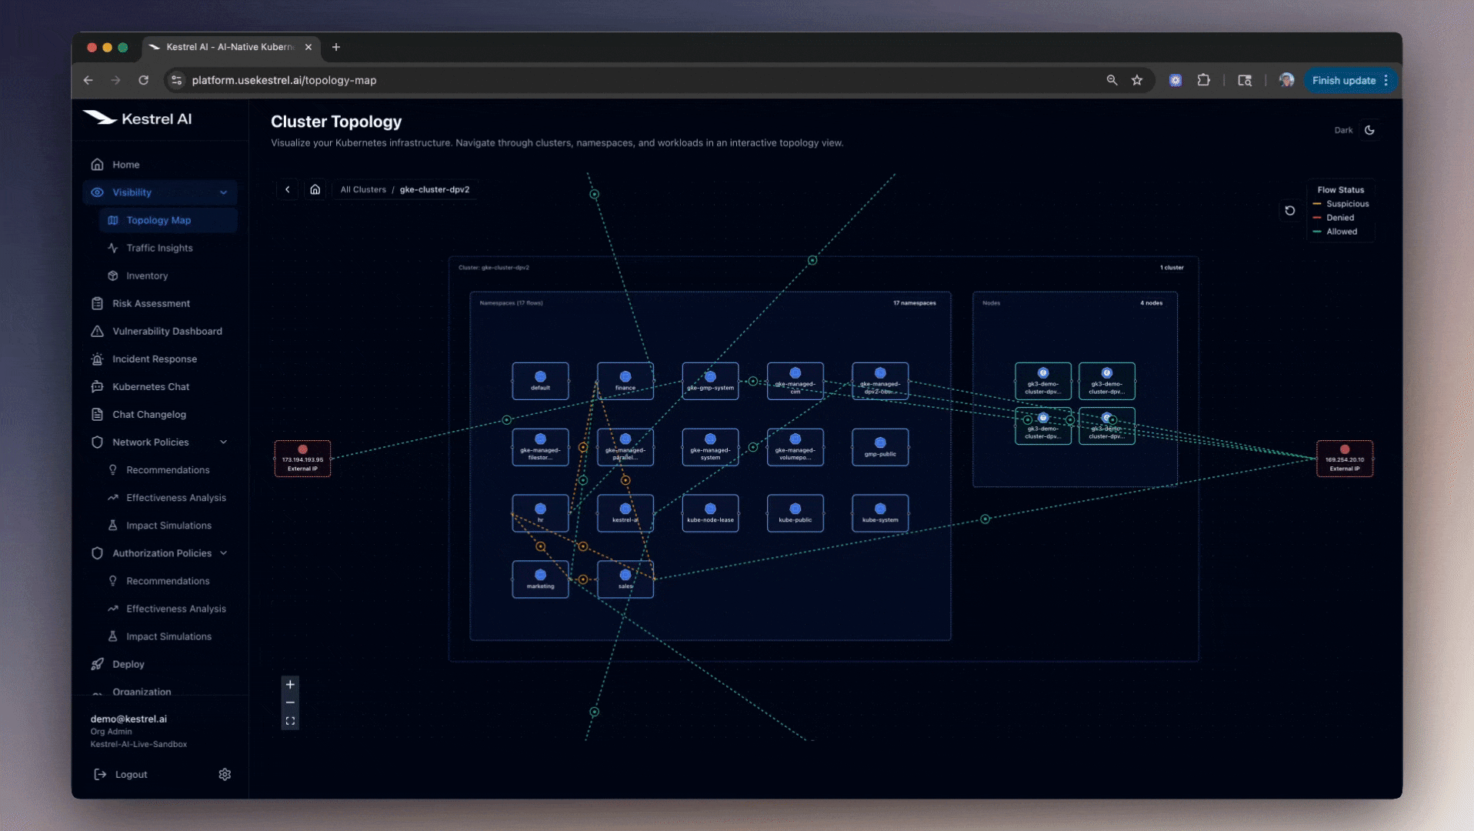Select the Suspicious flow status legend
The height and width of the screenshot is (831, 1474).
(1346, 204)
